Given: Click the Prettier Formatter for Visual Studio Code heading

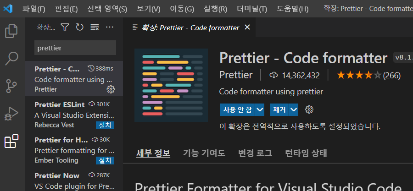Looking at the screenshot, I should point(268,187).
